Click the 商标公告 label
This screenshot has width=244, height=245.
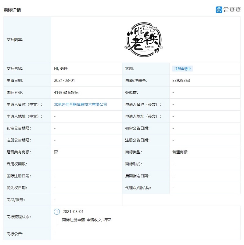click(x=15, y=234)
